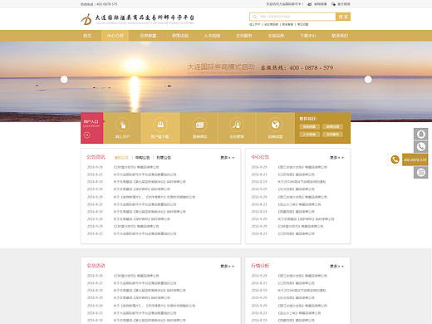Click the globe icon in gold panel
The height and width of the screenshot is (324, 432).
275,125
